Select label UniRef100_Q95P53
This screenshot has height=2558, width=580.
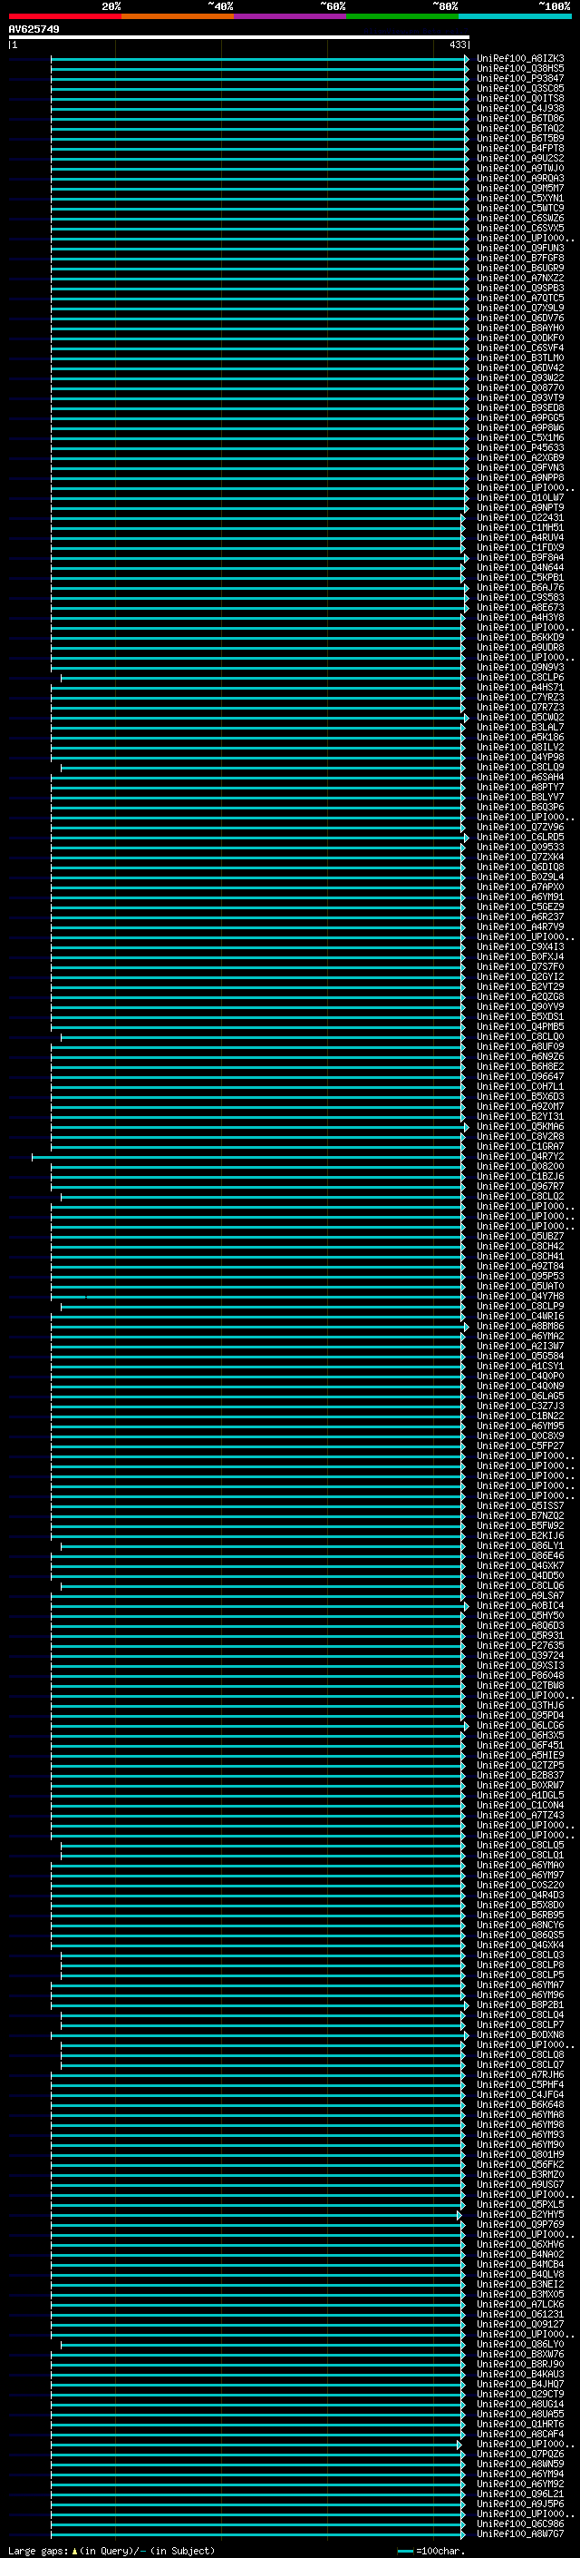click(x=520, y=1276)
